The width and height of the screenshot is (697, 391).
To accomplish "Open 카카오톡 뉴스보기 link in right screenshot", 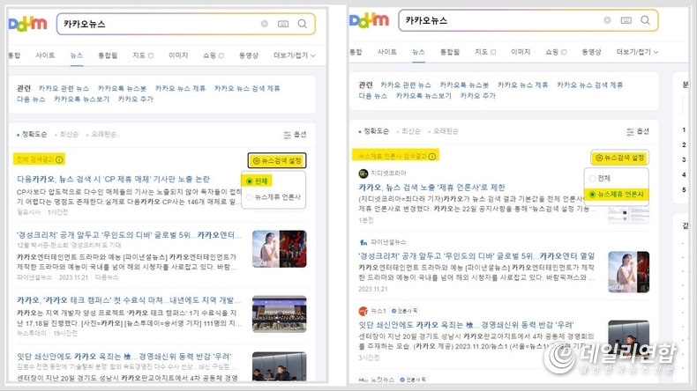I will [x=423, y=96].
